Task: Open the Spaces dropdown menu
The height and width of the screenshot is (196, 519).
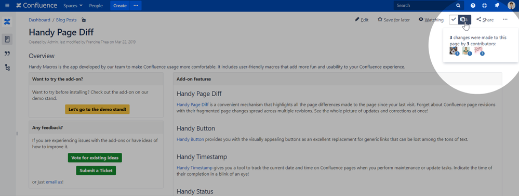Action: coord(73,6)
